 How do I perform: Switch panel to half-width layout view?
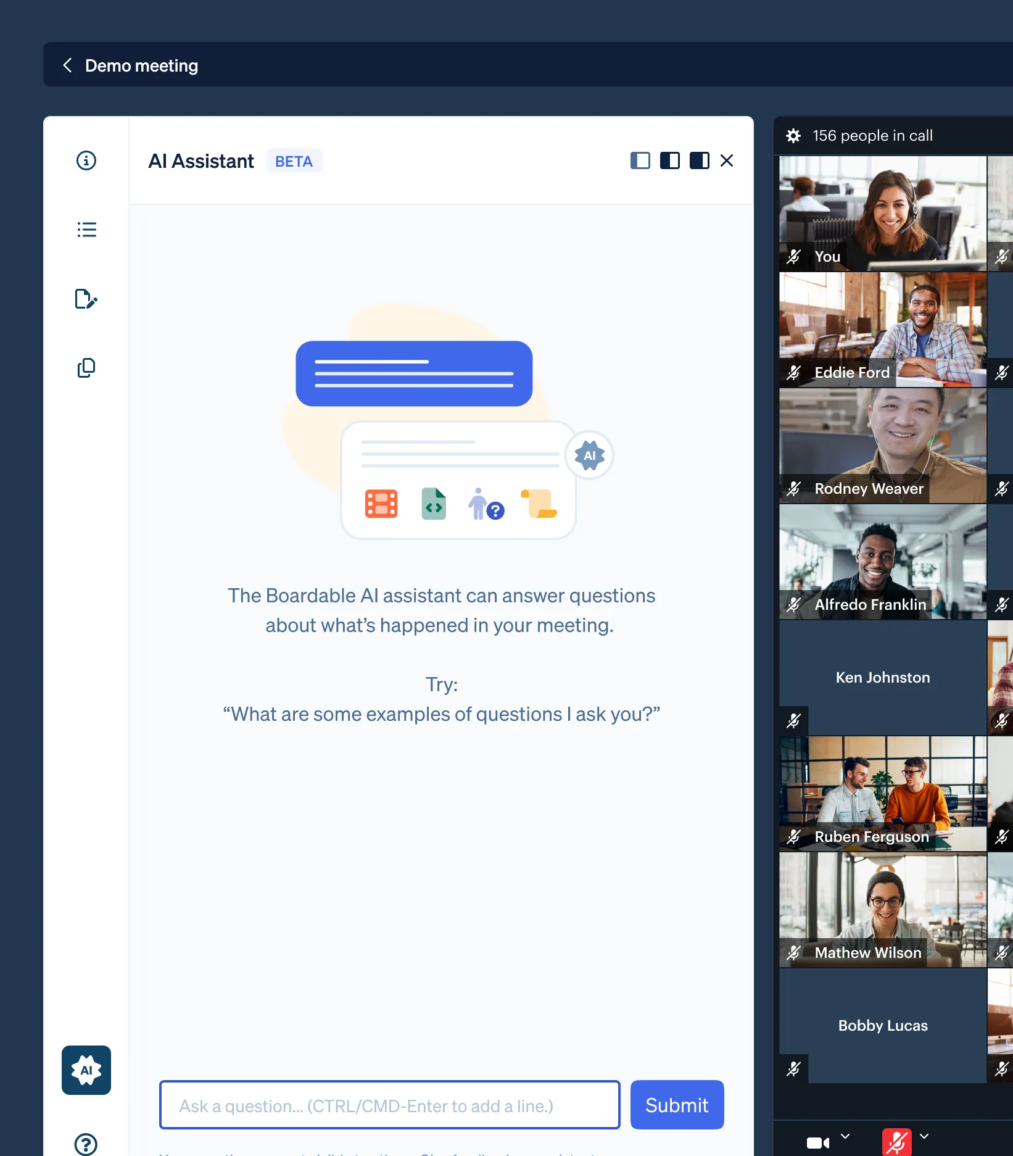click(670, 160)
